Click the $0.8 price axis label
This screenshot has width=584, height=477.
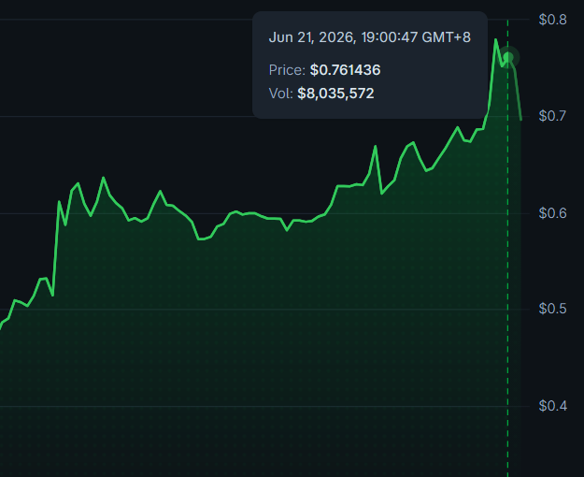tap(553, 20)
